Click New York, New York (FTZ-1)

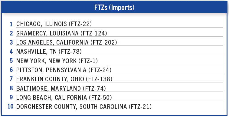pos(57,61)
